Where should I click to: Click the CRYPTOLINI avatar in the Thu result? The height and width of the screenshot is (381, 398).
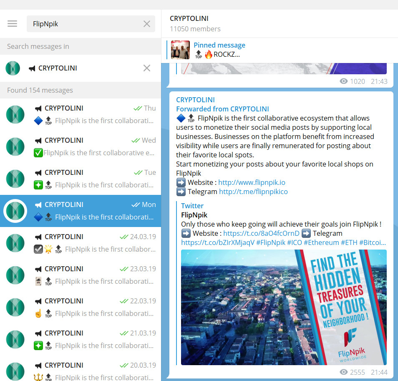15,114
